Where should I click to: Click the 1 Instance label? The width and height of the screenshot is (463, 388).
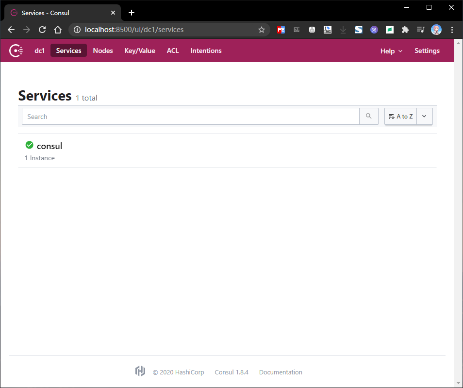pyautogui.click(x=40, y=158)
